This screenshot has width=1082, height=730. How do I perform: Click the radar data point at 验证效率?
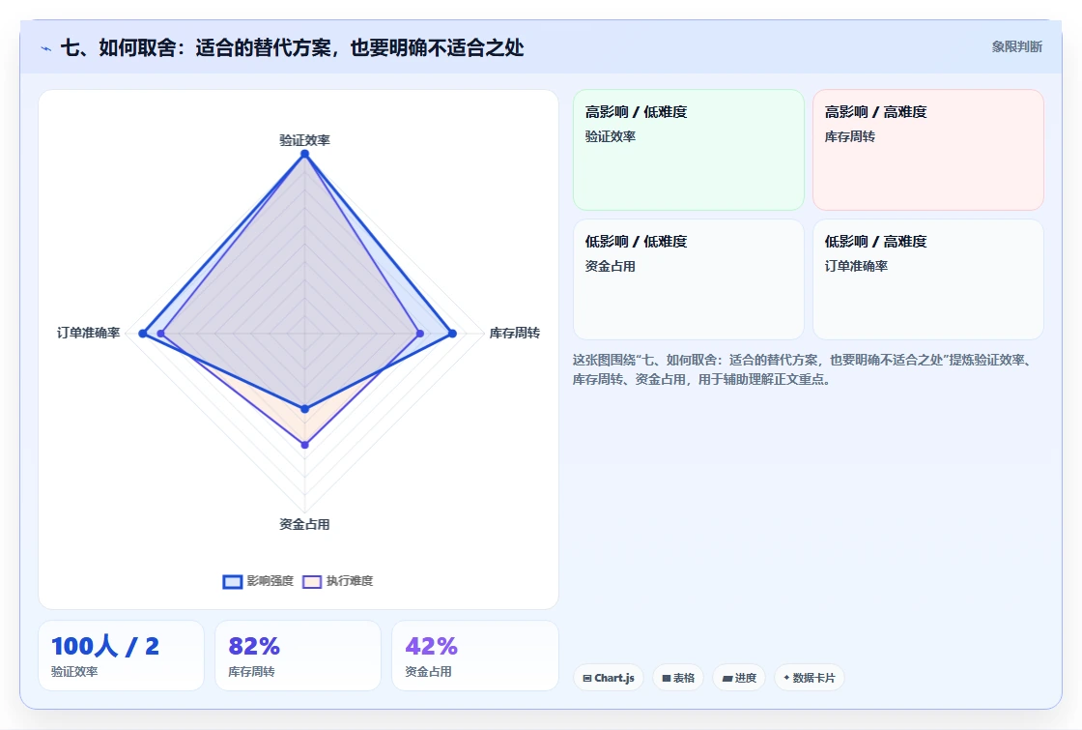[304, 154]
